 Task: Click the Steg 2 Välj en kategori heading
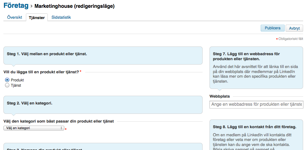[30, 103]
